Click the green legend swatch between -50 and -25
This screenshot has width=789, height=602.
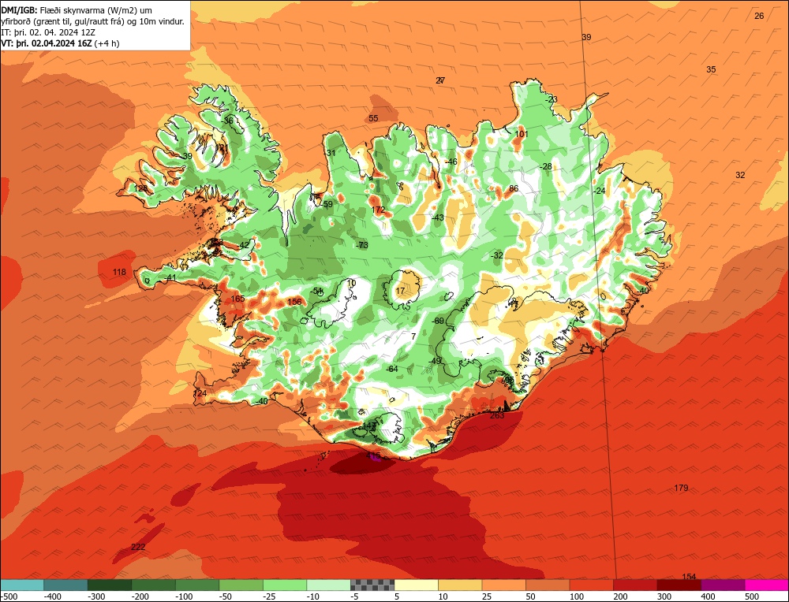(241, 585)
